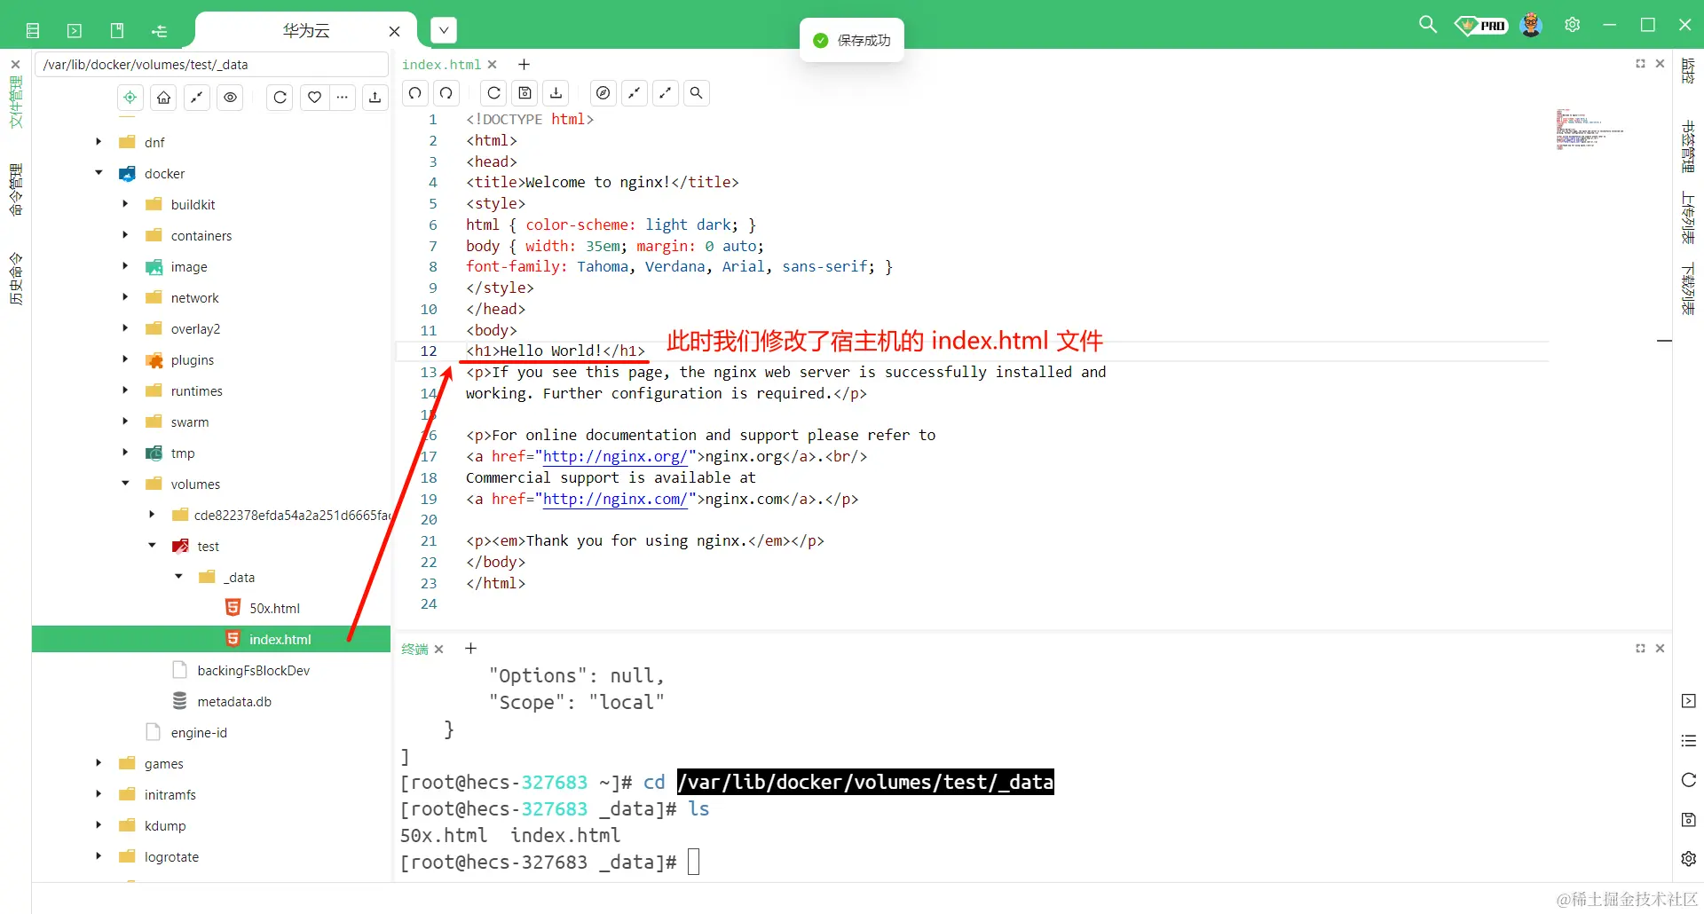
Task: Collapse the _data folder
Action: 178,577
